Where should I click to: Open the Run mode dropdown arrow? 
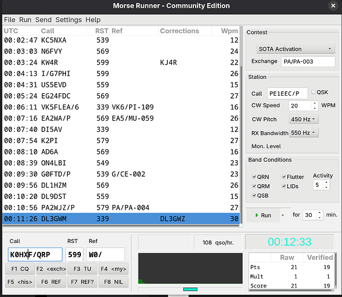pos(283,215)
